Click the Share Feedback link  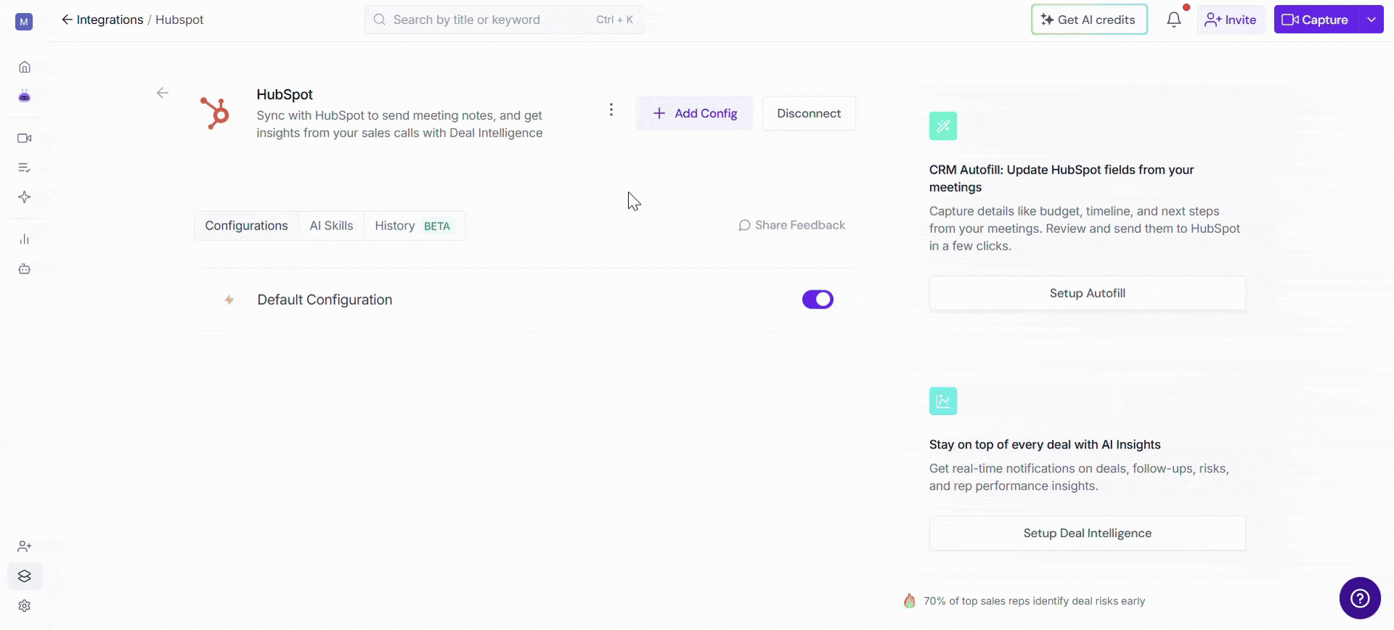[792, 225]
